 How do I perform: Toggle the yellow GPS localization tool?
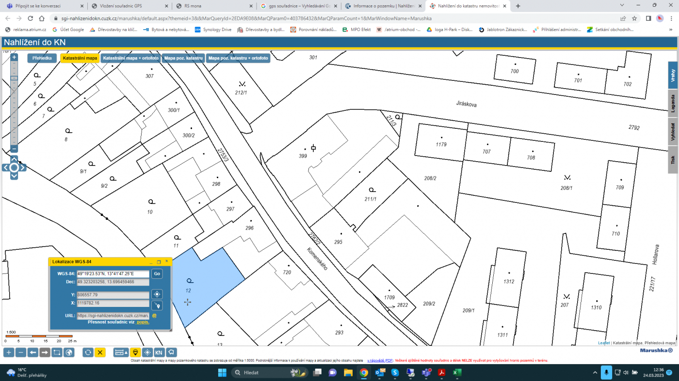[135, 352]
